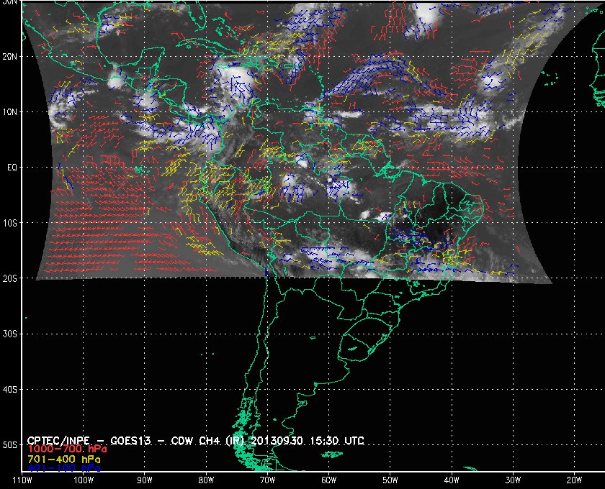The image size is (605, 489).
Task: Click the 15:30 UTC timestamp
Action: pyautogui.click(x=336, y=441)
